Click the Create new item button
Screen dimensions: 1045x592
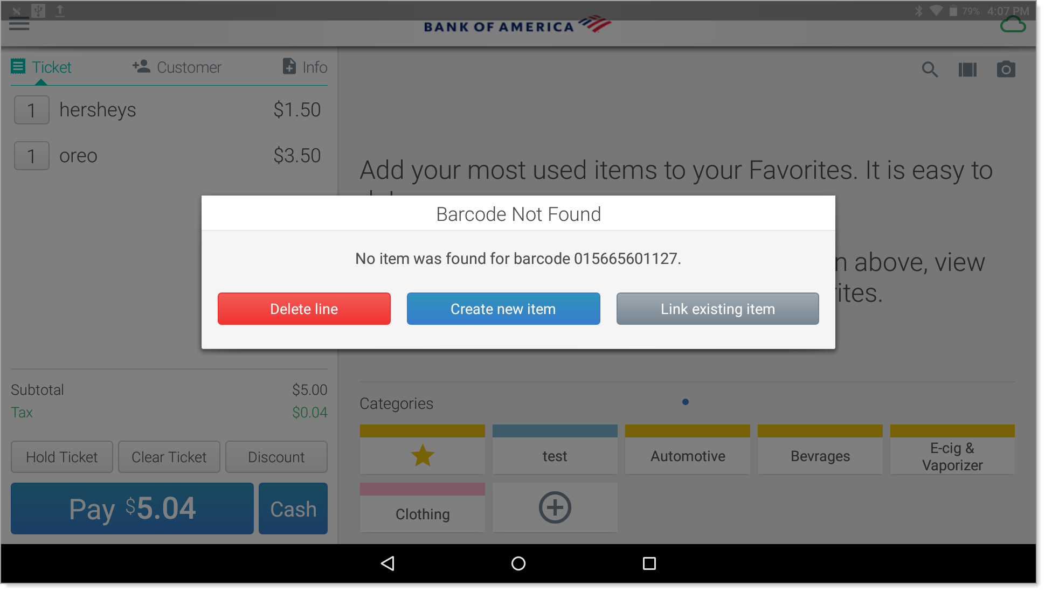pyautogui.click(x=502, y=309)
